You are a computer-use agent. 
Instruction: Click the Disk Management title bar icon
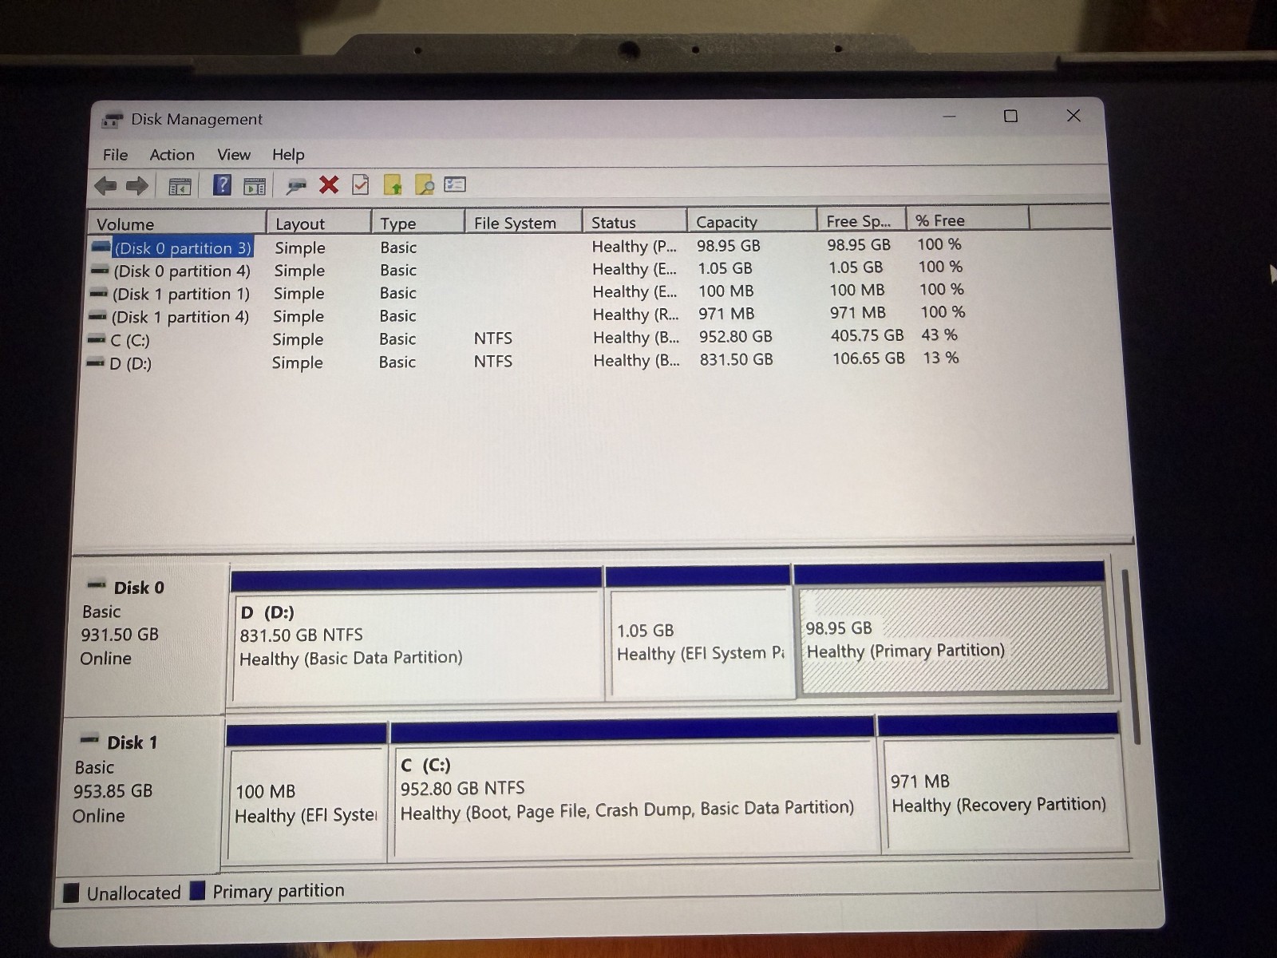point(113,121)
